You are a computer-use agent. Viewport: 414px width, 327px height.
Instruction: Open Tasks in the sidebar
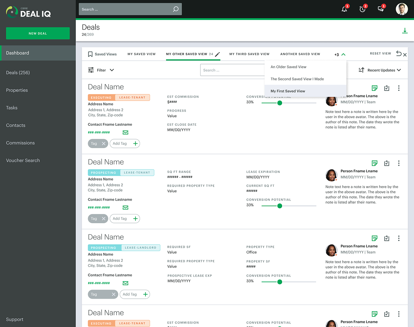[12, 108]
